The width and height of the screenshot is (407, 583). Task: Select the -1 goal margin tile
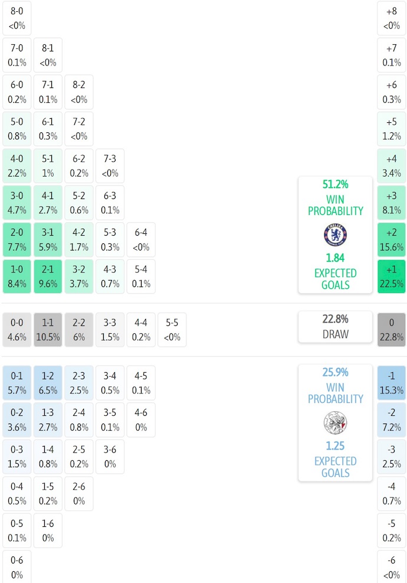point(391,383)
